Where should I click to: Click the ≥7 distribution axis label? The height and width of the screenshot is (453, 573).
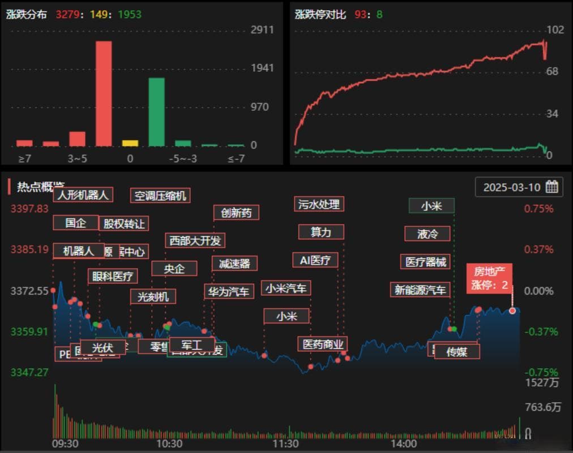pos(24,158)
